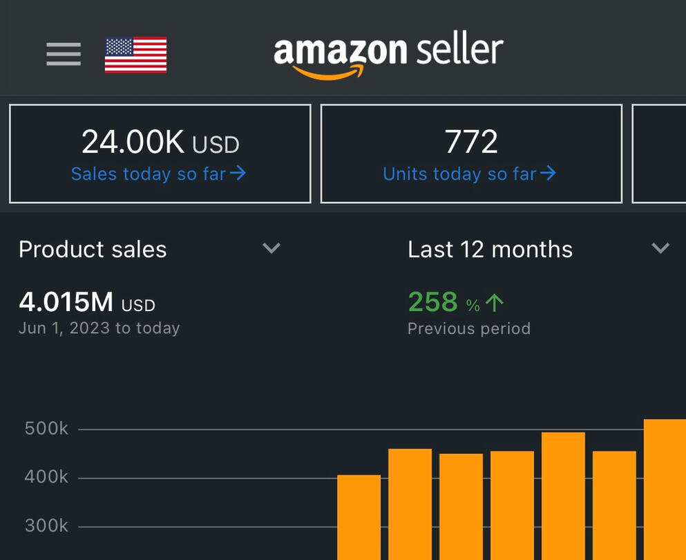Click the 500k axis label
The height and width of the screenshot is (560, 686).
pyautogui.click(x=46, y=429)
